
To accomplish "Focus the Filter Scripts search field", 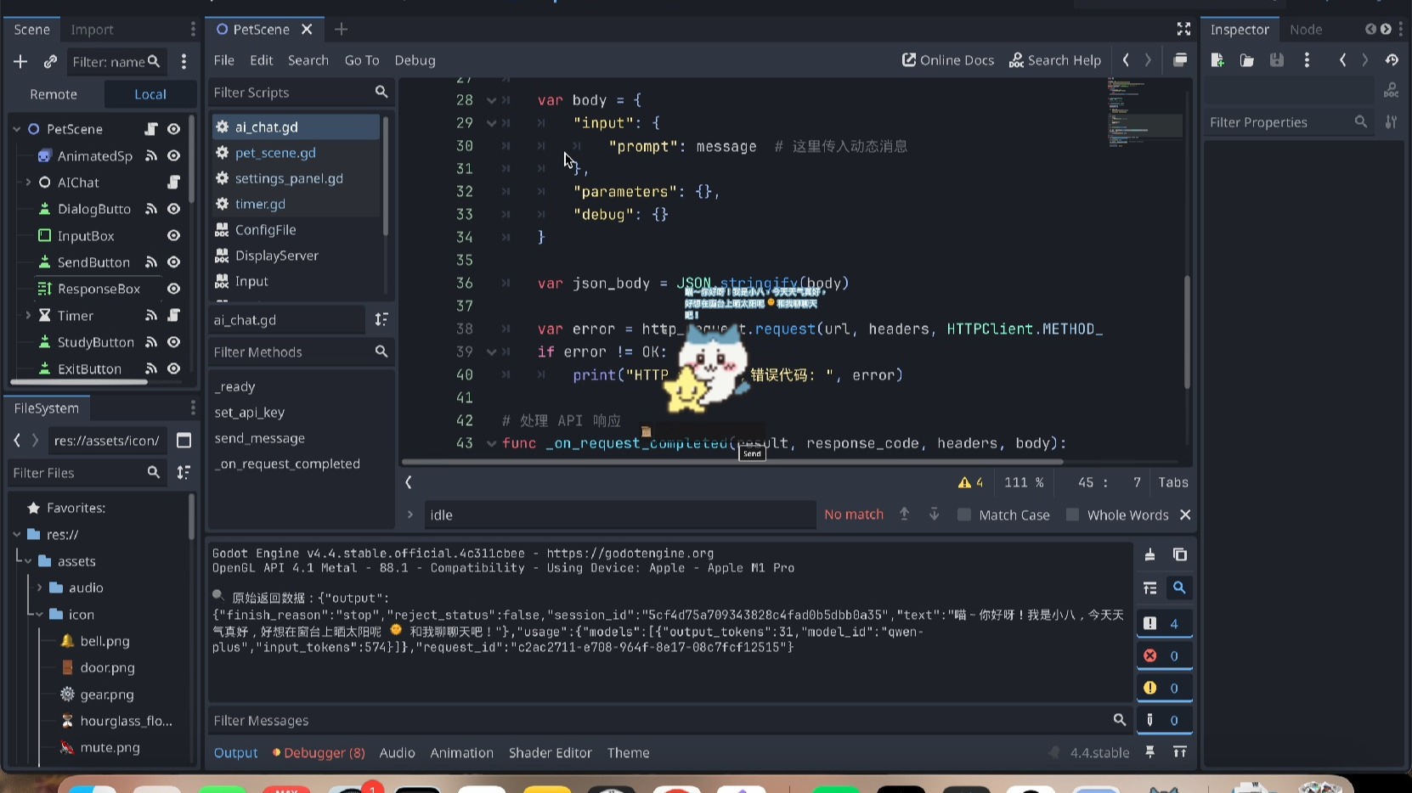I will 301,93.
